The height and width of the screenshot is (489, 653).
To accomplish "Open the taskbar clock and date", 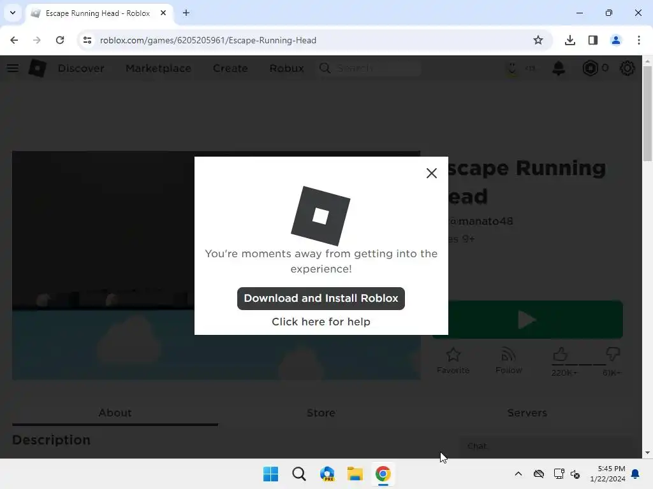I will pos(608,474).
